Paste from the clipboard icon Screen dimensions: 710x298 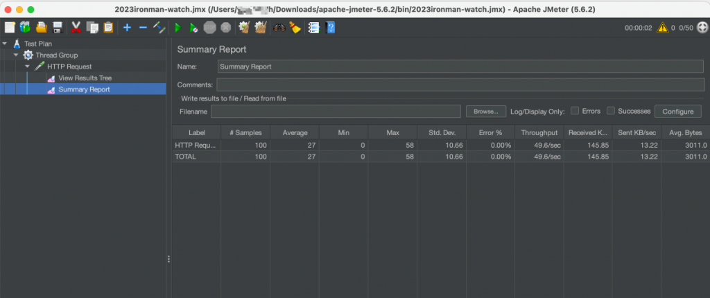coord(107,28)
